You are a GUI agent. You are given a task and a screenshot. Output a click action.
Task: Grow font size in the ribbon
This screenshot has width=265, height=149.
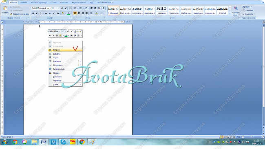(x=62, y=8)
